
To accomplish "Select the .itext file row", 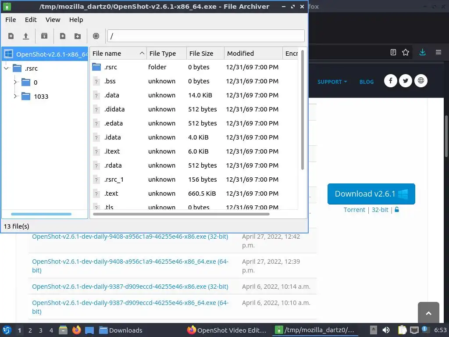I will [193, 151].
